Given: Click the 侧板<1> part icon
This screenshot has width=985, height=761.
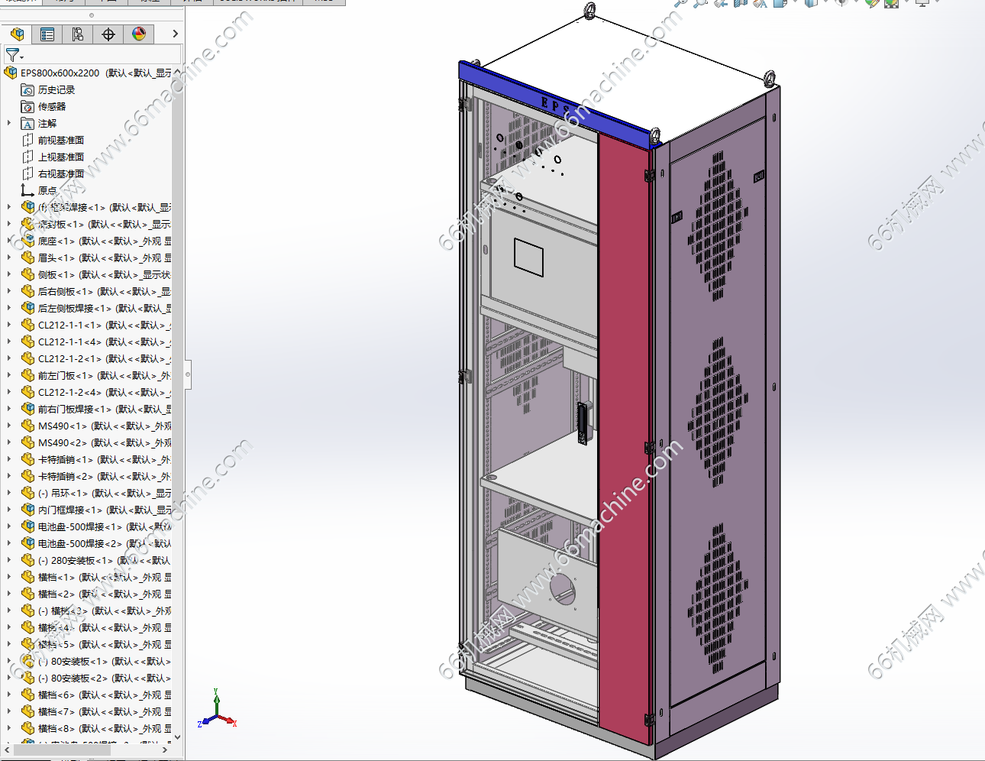Looking at the screenshot, I should [x=27, y=274].
